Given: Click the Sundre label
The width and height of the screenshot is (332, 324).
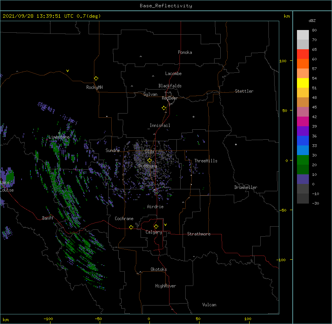Looking at the screenshot, I should [112, 150].
